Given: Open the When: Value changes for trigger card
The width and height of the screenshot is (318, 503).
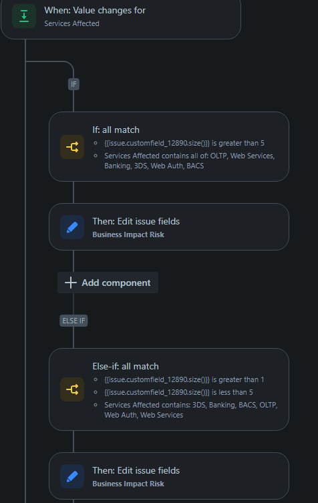Looking at the screenshot, I should (x=121, y=18).
